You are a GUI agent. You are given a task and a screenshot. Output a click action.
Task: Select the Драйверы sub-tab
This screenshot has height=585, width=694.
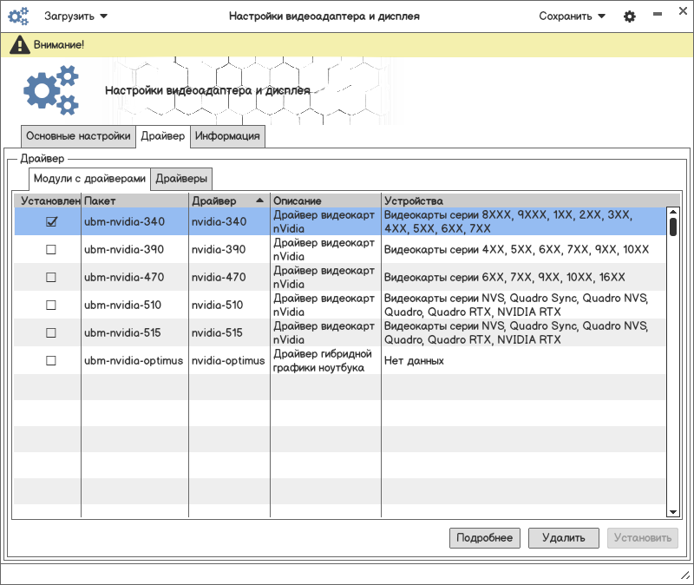tap(181, 180)
